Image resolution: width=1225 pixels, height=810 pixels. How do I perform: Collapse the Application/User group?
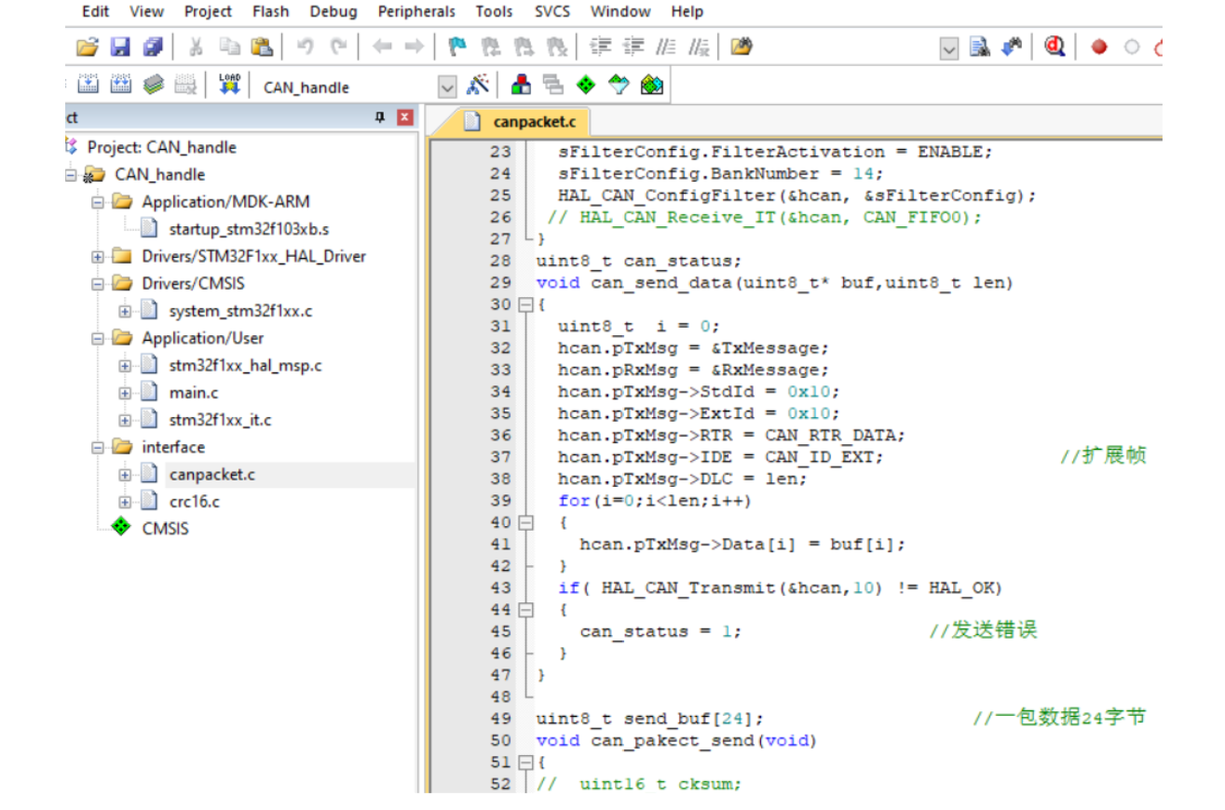(x=98, y=338)
